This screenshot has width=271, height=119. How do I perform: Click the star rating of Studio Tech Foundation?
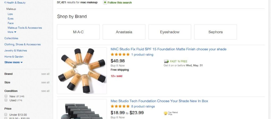click(120, 107)
